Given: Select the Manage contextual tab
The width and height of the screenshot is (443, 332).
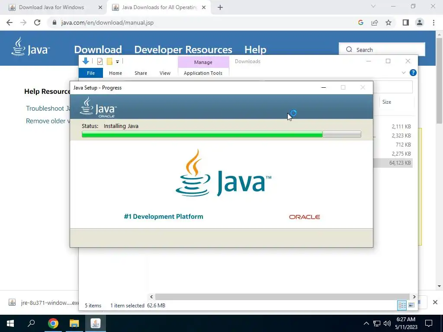Looking at the screenshot, I should point(203,62).
